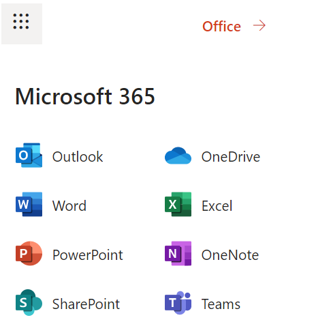This screenshot has width=316, height=322.
Task: Click the teal SharePoint icon
Action: (x=29, y=302)
